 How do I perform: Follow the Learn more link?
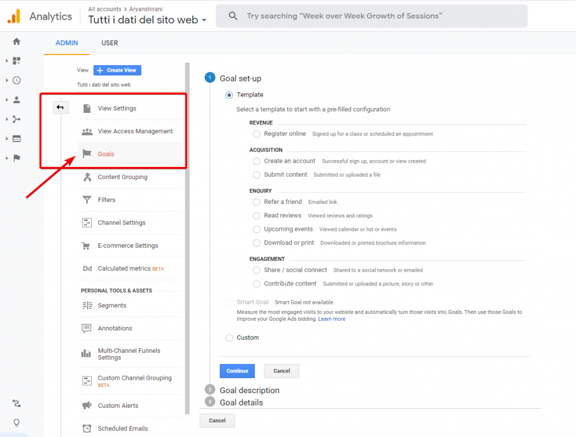pos(331,319)
